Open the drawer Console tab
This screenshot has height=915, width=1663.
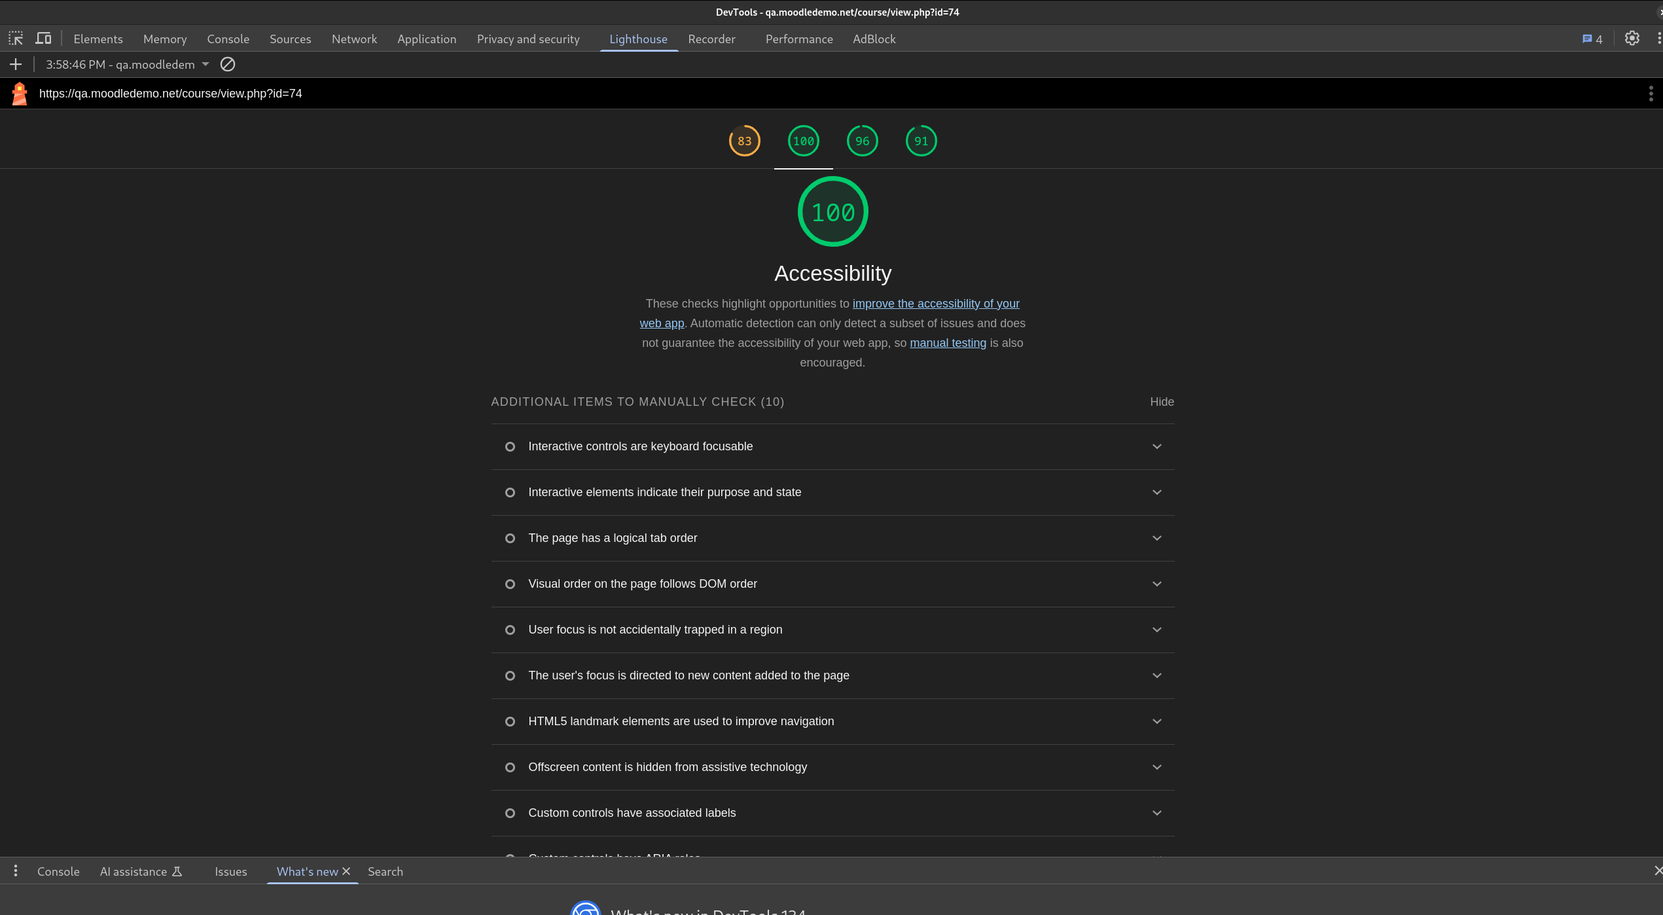[x=58, y=871]
